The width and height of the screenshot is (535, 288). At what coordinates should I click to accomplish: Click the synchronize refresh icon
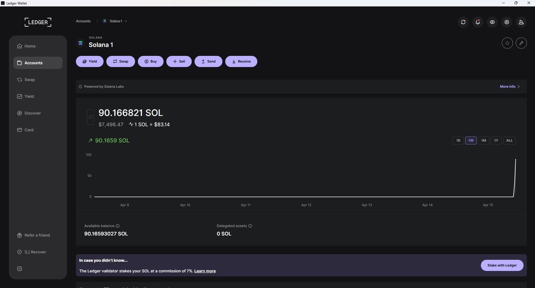click(463, 22)
